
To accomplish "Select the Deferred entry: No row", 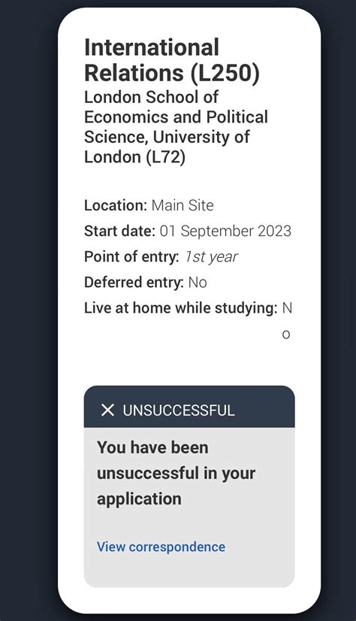I will [x=146, y=283].
